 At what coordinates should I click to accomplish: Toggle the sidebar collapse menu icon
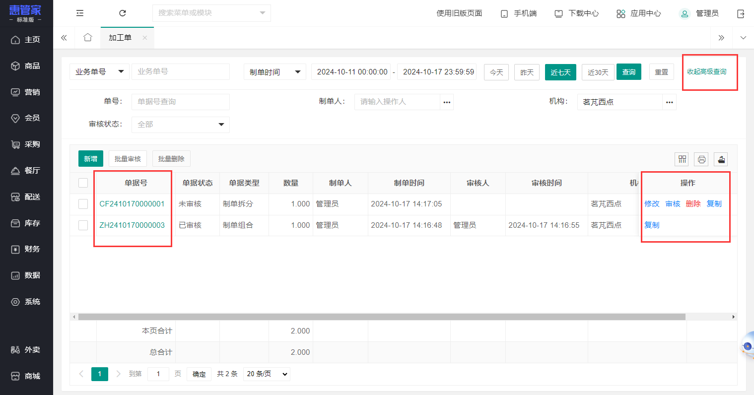tap(80, 13)
